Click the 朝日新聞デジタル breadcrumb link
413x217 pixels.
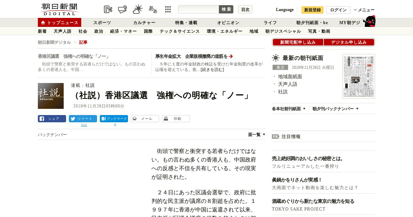coord(54,42)
